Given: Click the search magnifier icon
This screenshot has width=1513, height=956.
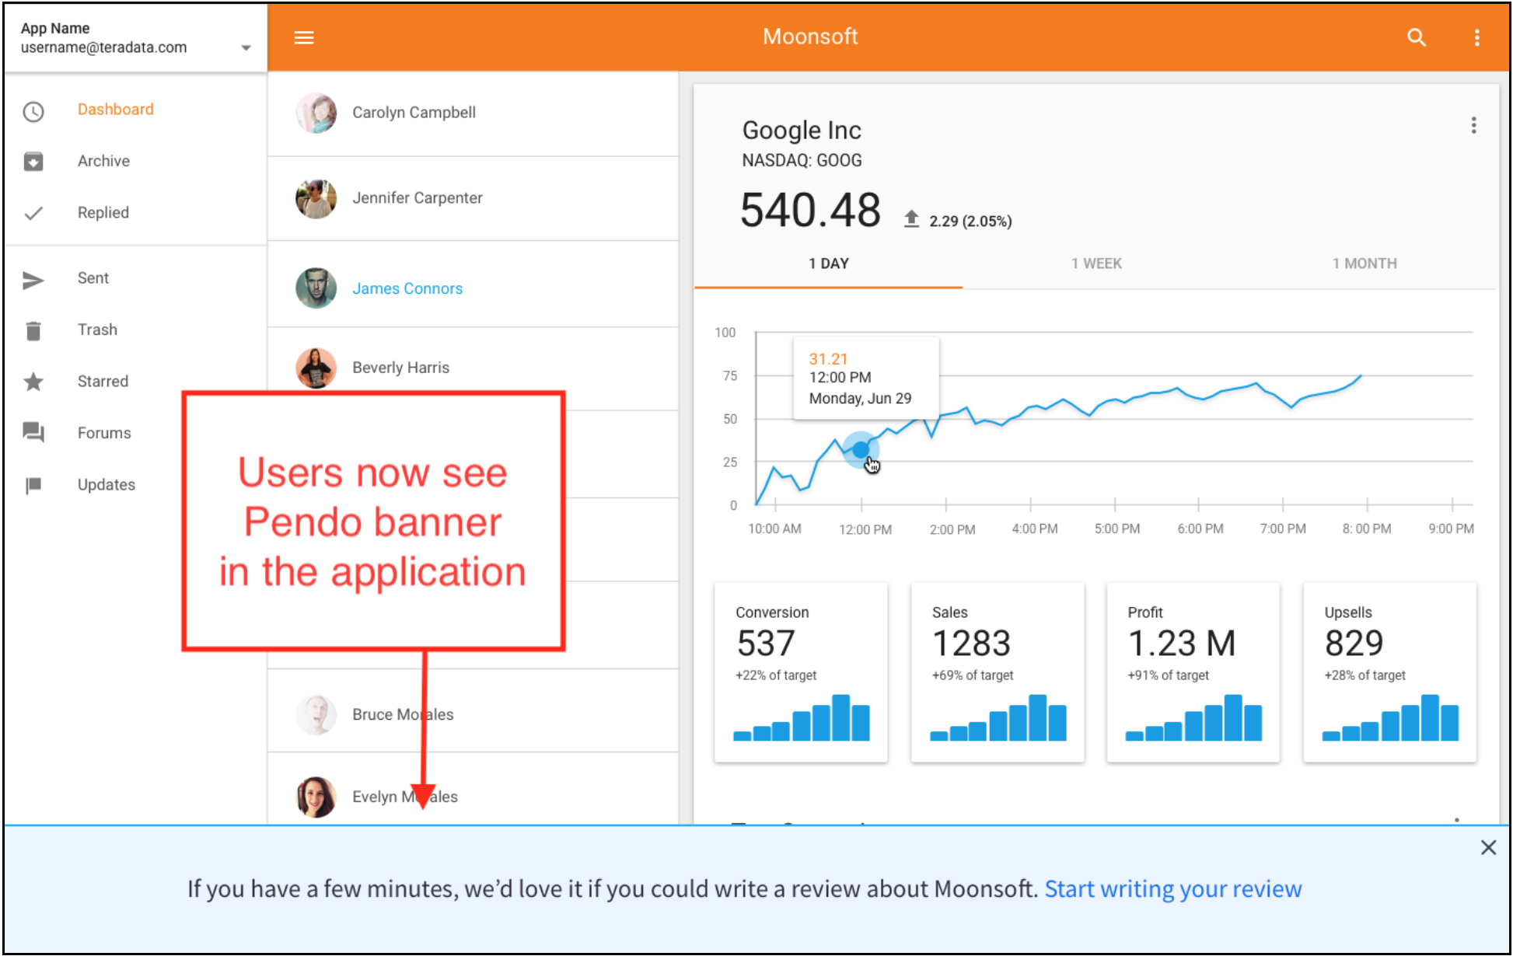Looking at the screenshot, I should pyautogui.click(x=1416, y=37).
